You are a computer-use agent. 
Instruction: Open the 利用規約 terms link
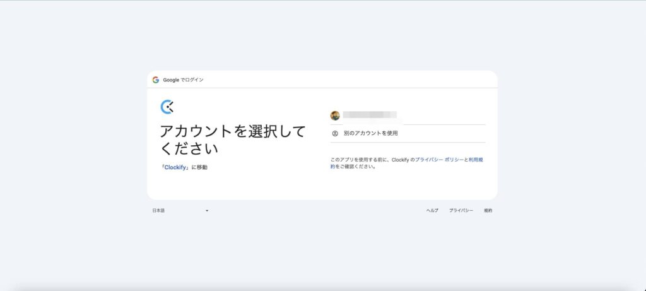(x=476, y=160)
